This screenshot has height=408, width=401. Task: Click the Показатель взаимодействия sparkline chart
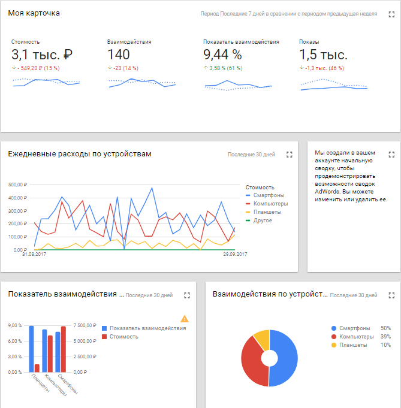[238, 85]
